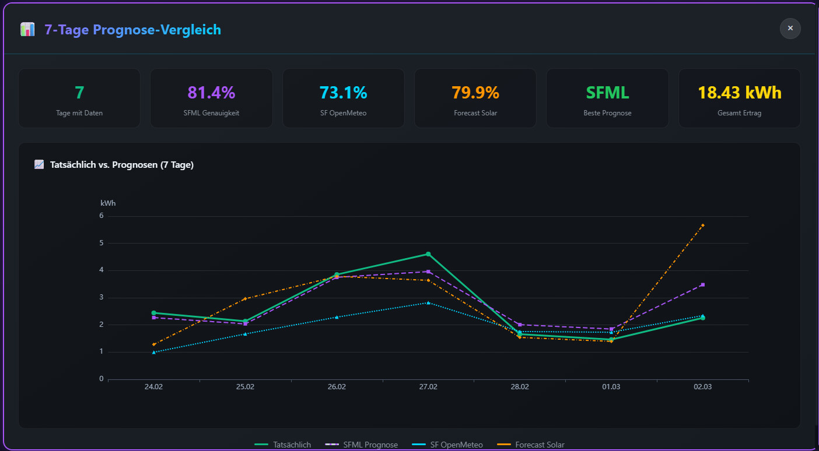819x451 pixels.
Task: Click the purple SFML Prognose point on 02.03
Action: (703, 284)
